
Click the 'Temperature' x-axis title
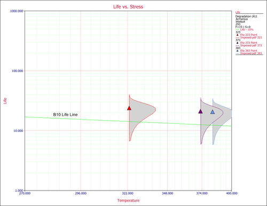click(x=128, y=201)
